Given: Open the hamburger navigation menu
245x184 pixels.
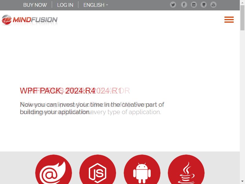Looking at the screenshot, I should tap(229, 20).
